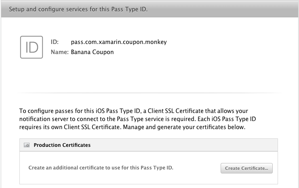Viewport: 299px width, 188px height.
Task: Click "Client SSL Certificate that allows your" phrase
Action: point(198,111)
